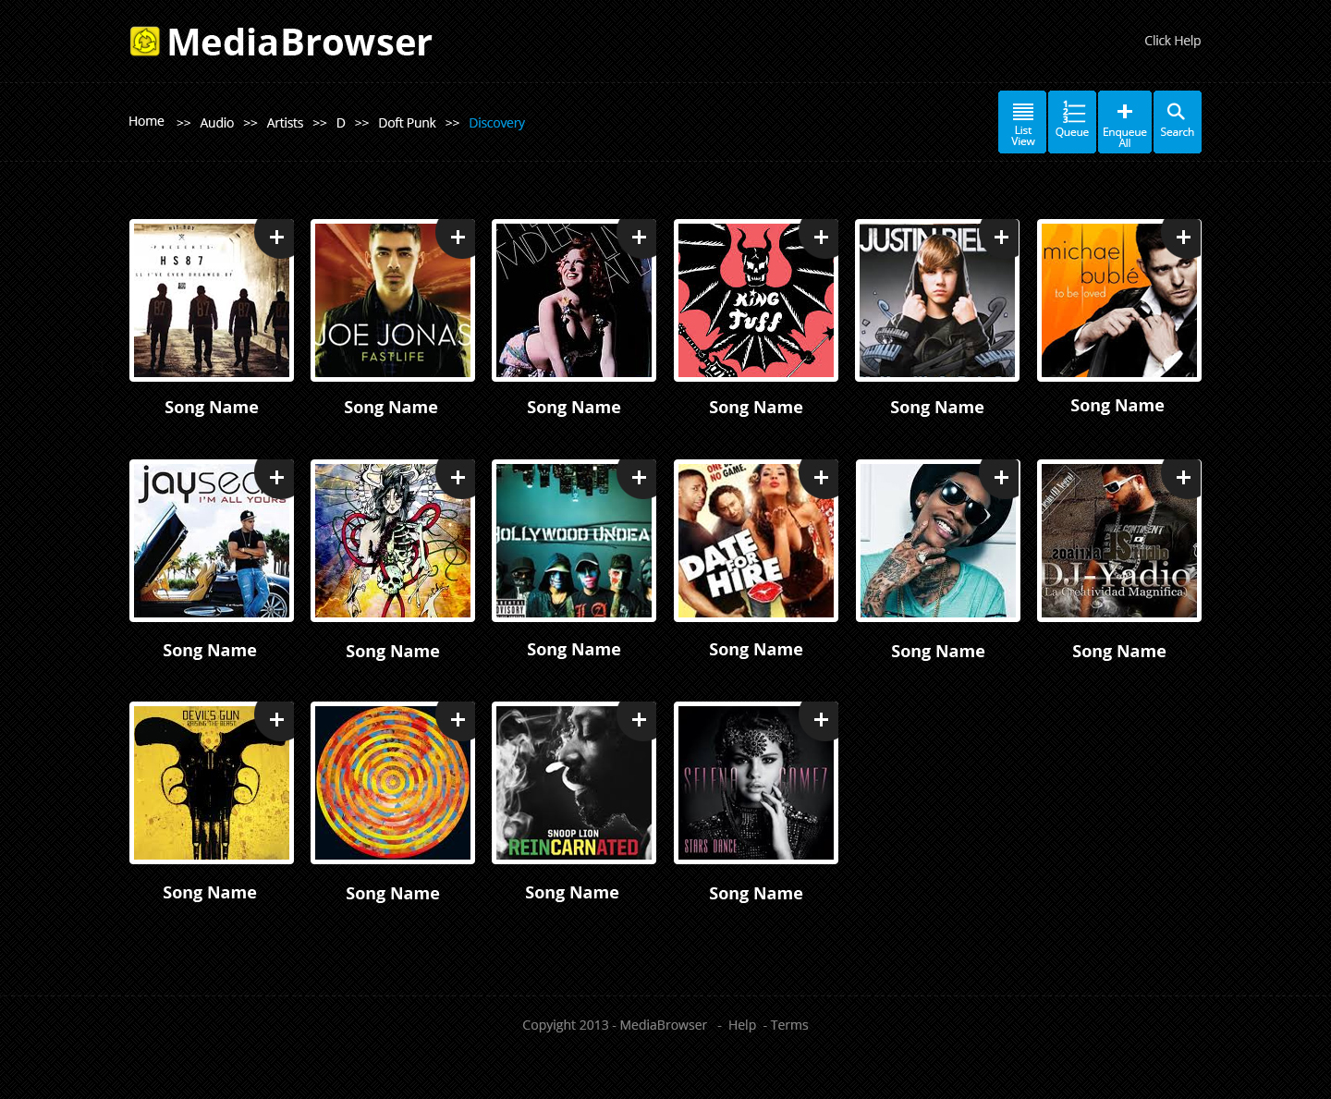Add Snoop Lion Reincarnated to queue
The image size is (1331, 1099).
coord(639,720)
